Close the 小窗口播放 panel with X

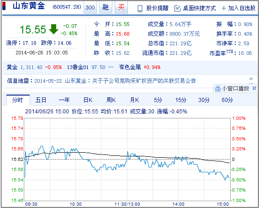coord(254,89)
